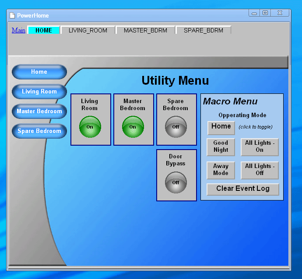Click the Home sidebar button
Viewport: 302px width, 279px height.
pos(39,72)
